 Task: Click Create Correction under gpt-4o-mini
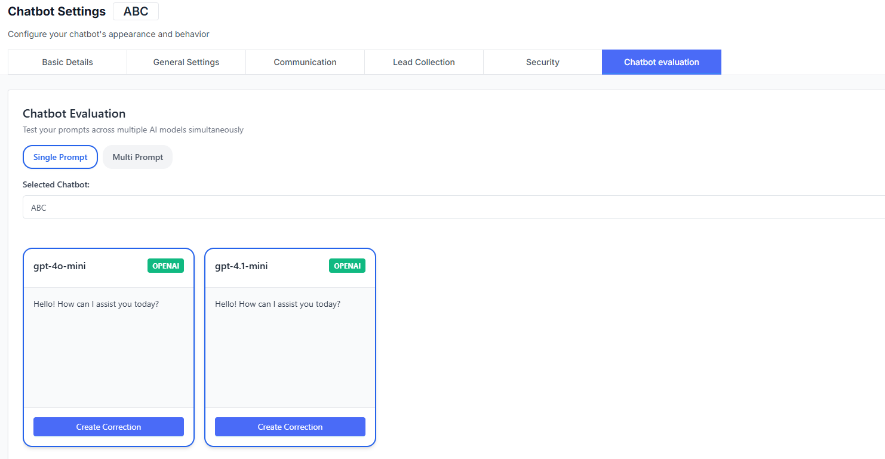click(108, 426)
